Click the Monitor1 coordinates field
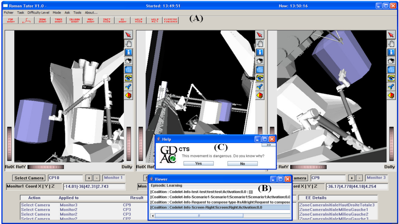 point(94,187)
